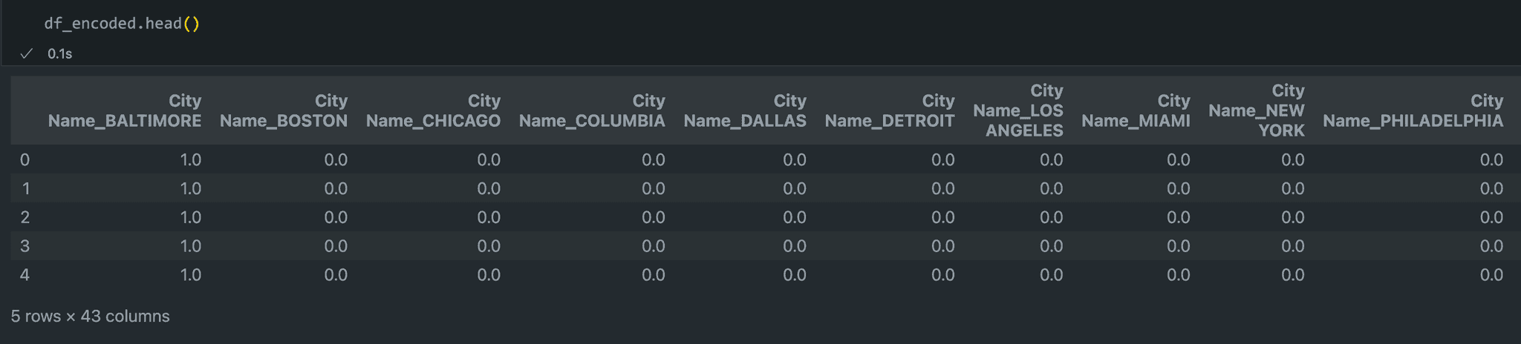This screenshot has height=344, width=1521.
Task: Click the City Name_MIAMI column header
Action: click(1136, 111)
